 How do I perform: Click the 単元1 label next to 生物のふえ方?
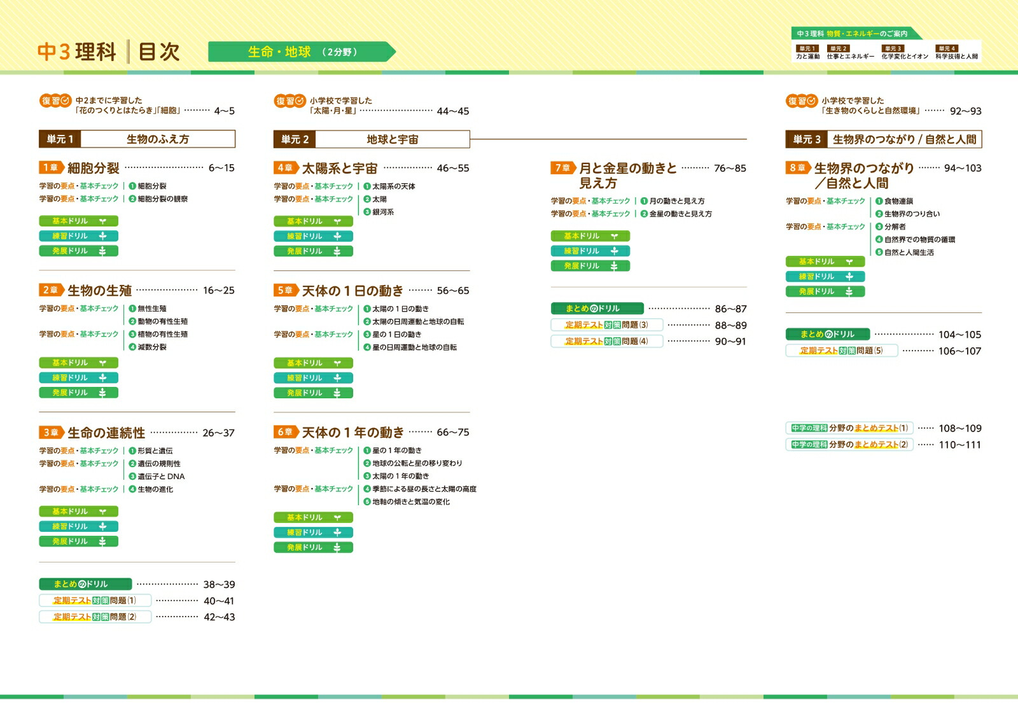[x=60, y=139]
